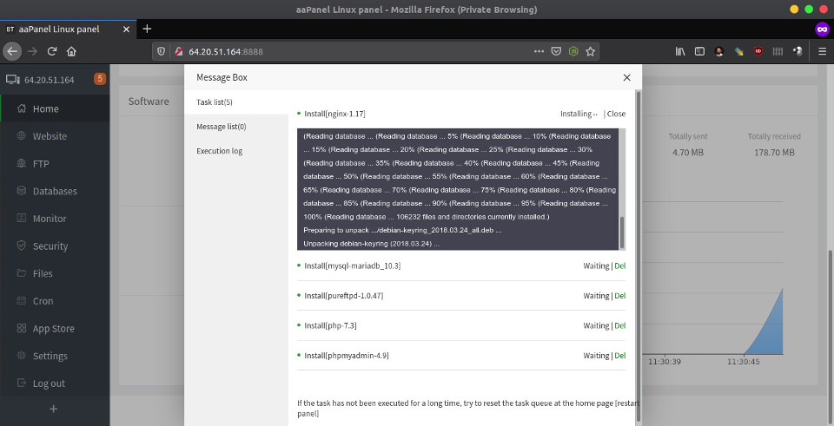834x426 pixels.
Task: Close the nginx-1.17 install task
Action: click(x=616, y=114)
